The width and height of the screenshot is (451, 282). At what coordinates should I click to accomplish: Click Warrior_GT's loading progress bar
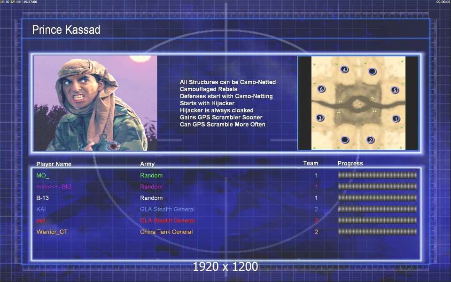[377, 231]
